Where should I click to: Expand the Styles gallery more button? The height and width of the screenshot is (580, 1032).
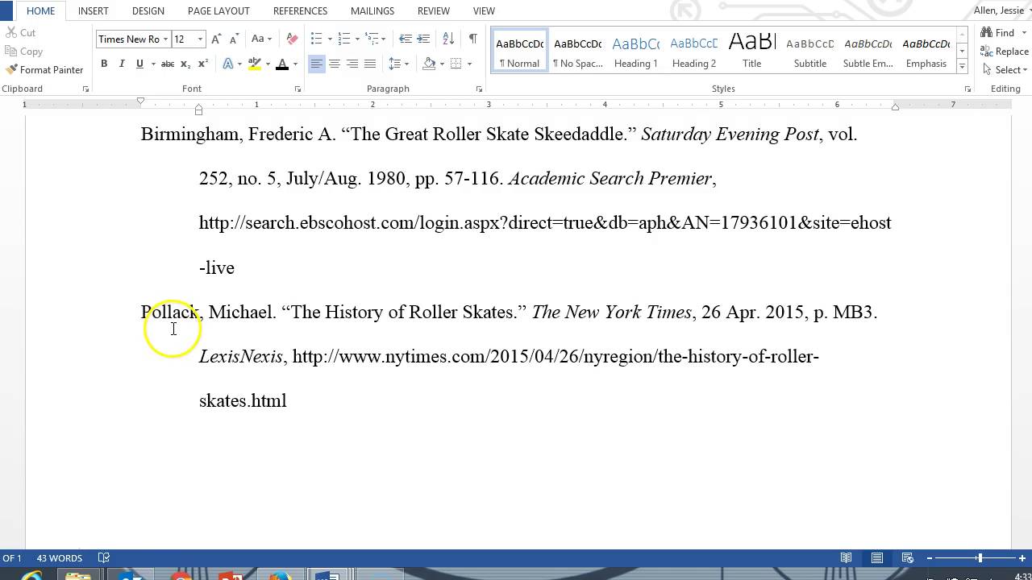click(x=962, y=67)
